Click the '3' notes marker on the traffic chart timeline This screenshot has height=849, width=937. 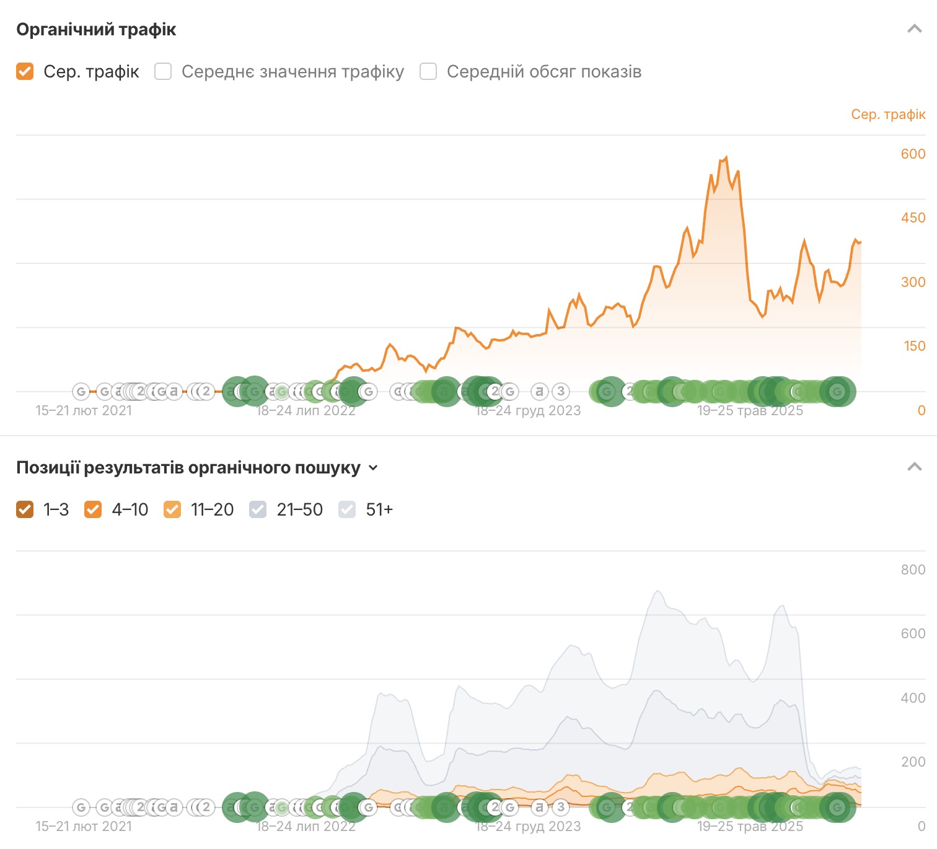[561, 392]
